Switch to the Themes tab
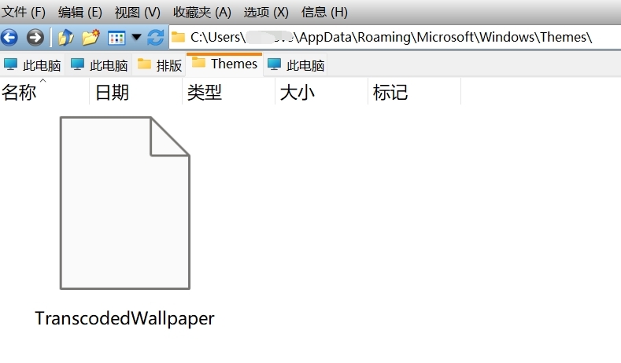Viewport: 621px width, 363px height. pos(224,64)
